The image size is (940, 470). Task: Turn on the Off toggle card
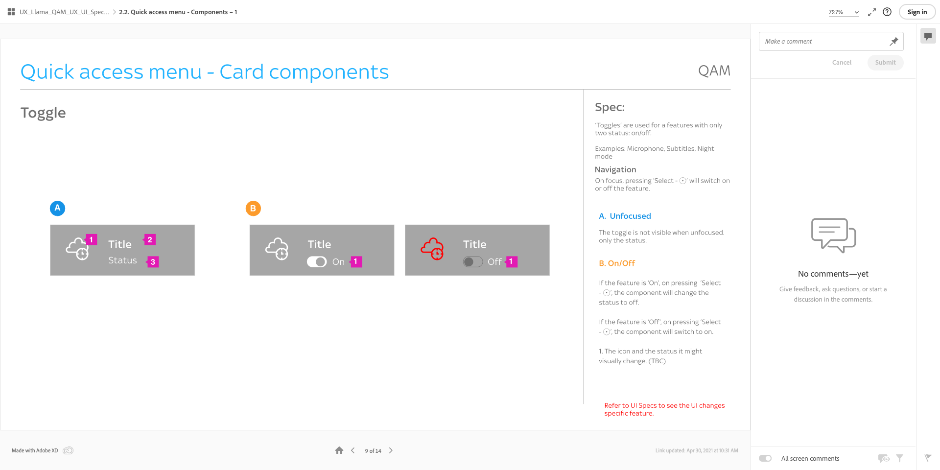[472, 262]
